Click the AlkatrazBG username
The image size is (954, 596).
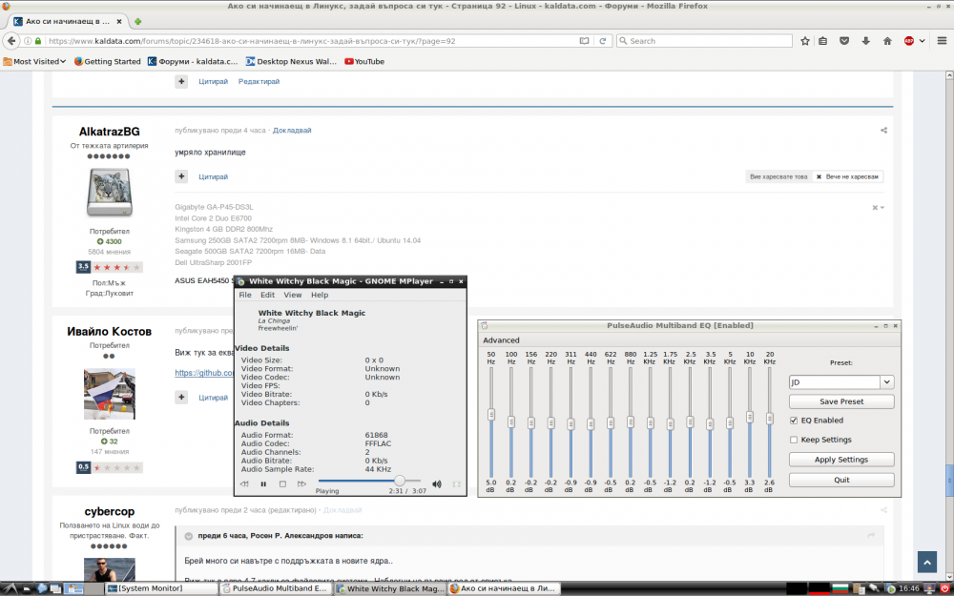109,132
